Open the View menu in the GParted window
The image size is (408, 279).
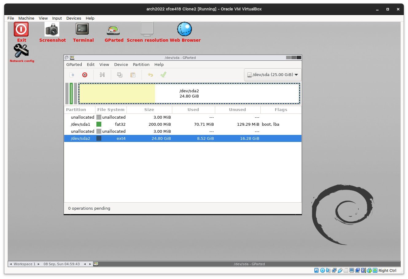pyautogui.click(x=104, y=64)
